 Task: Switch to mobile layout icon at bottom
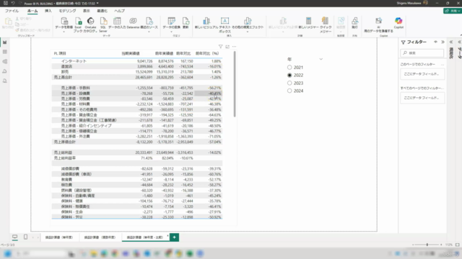[x=26, y=237]
